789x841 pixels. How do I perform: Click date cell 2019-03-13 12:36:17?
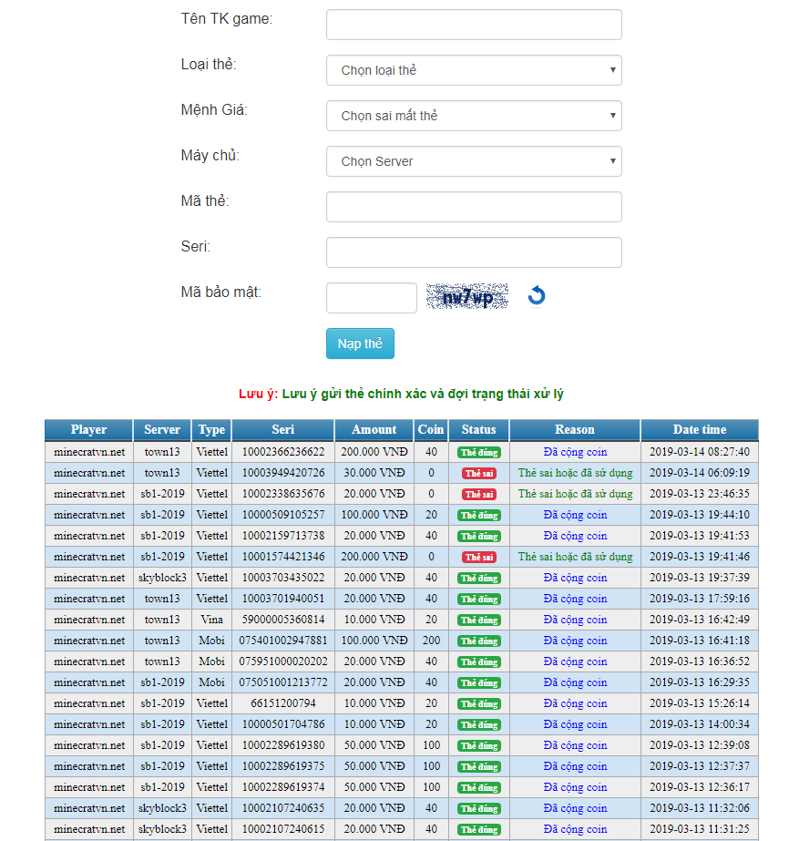pyautogui.click(x=700, y=787)
